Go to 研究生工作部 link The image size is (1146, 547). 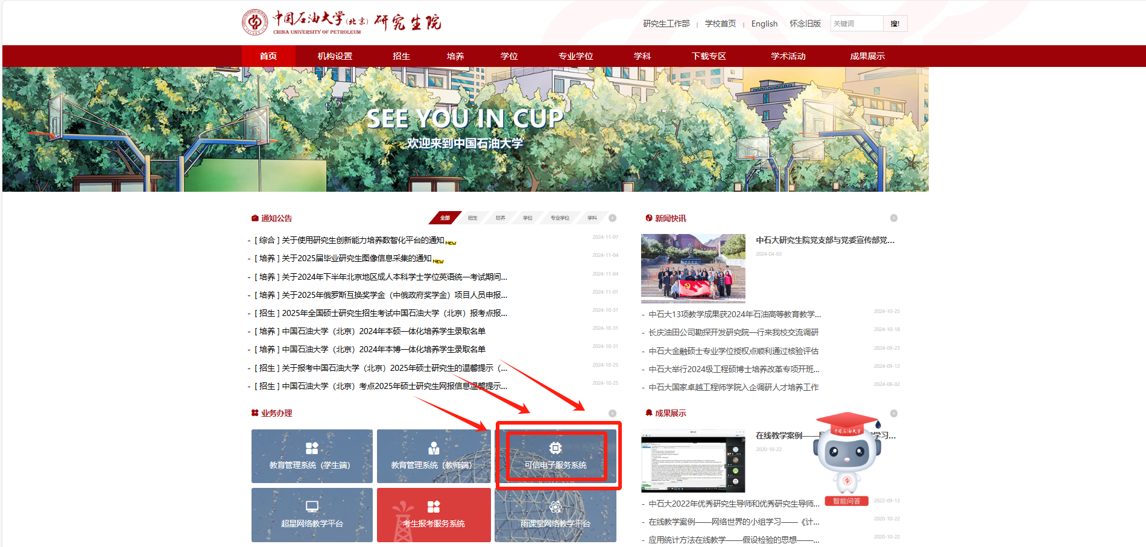[666, 24]
